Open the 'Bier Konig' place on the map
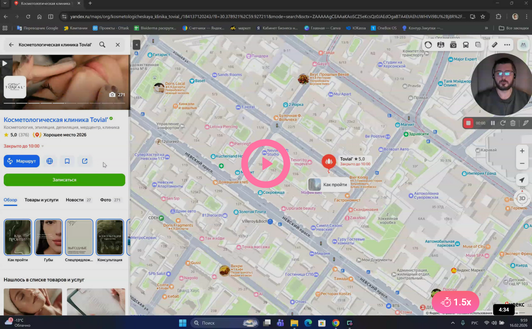532x329 pixels. pos(359,177)
